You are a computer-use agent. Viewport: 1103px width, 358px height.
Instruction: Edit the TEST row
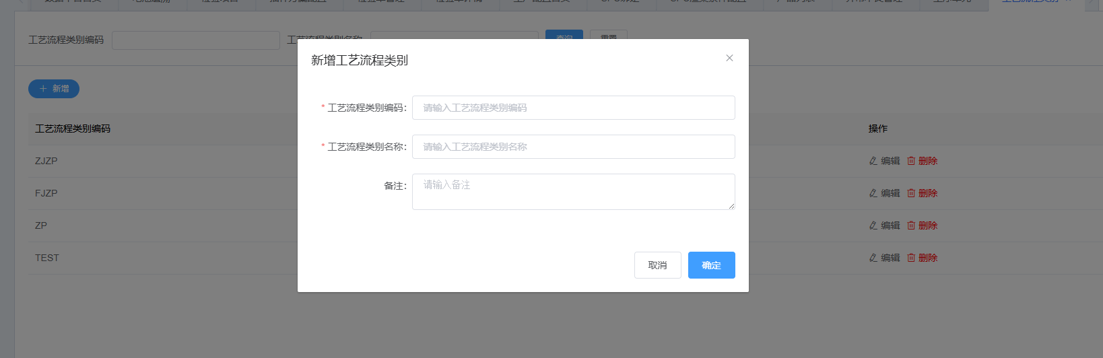tap(884, 258)
